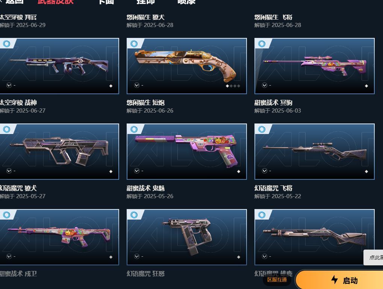The image size is (383, 289).
Task: Click the ring badge on the 太空穿梭 战神 card
Action: point(7,44)
